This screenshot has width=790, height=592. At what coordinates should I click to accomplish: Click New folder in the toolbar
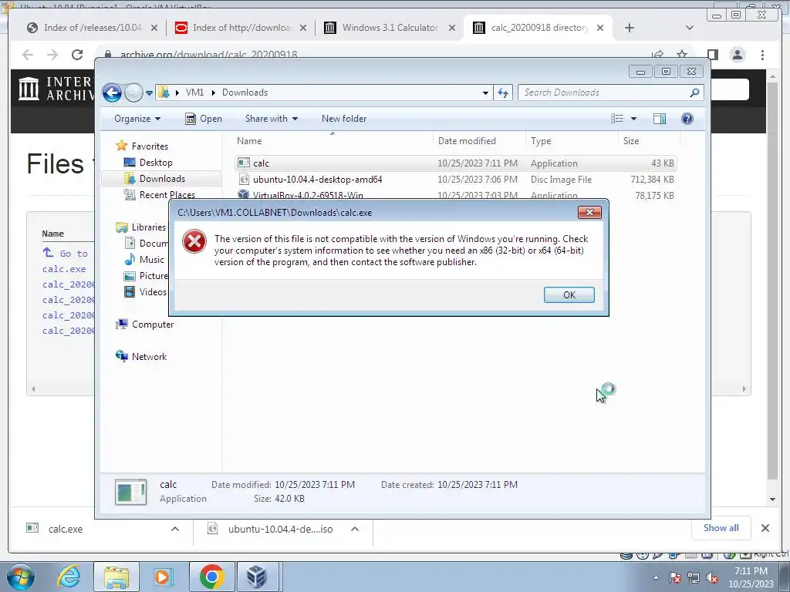344,119
